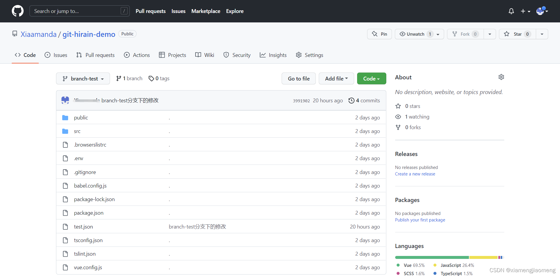The image size is (560, 276).
Task: Open the Add file dropdown
Action: point(336,78)
